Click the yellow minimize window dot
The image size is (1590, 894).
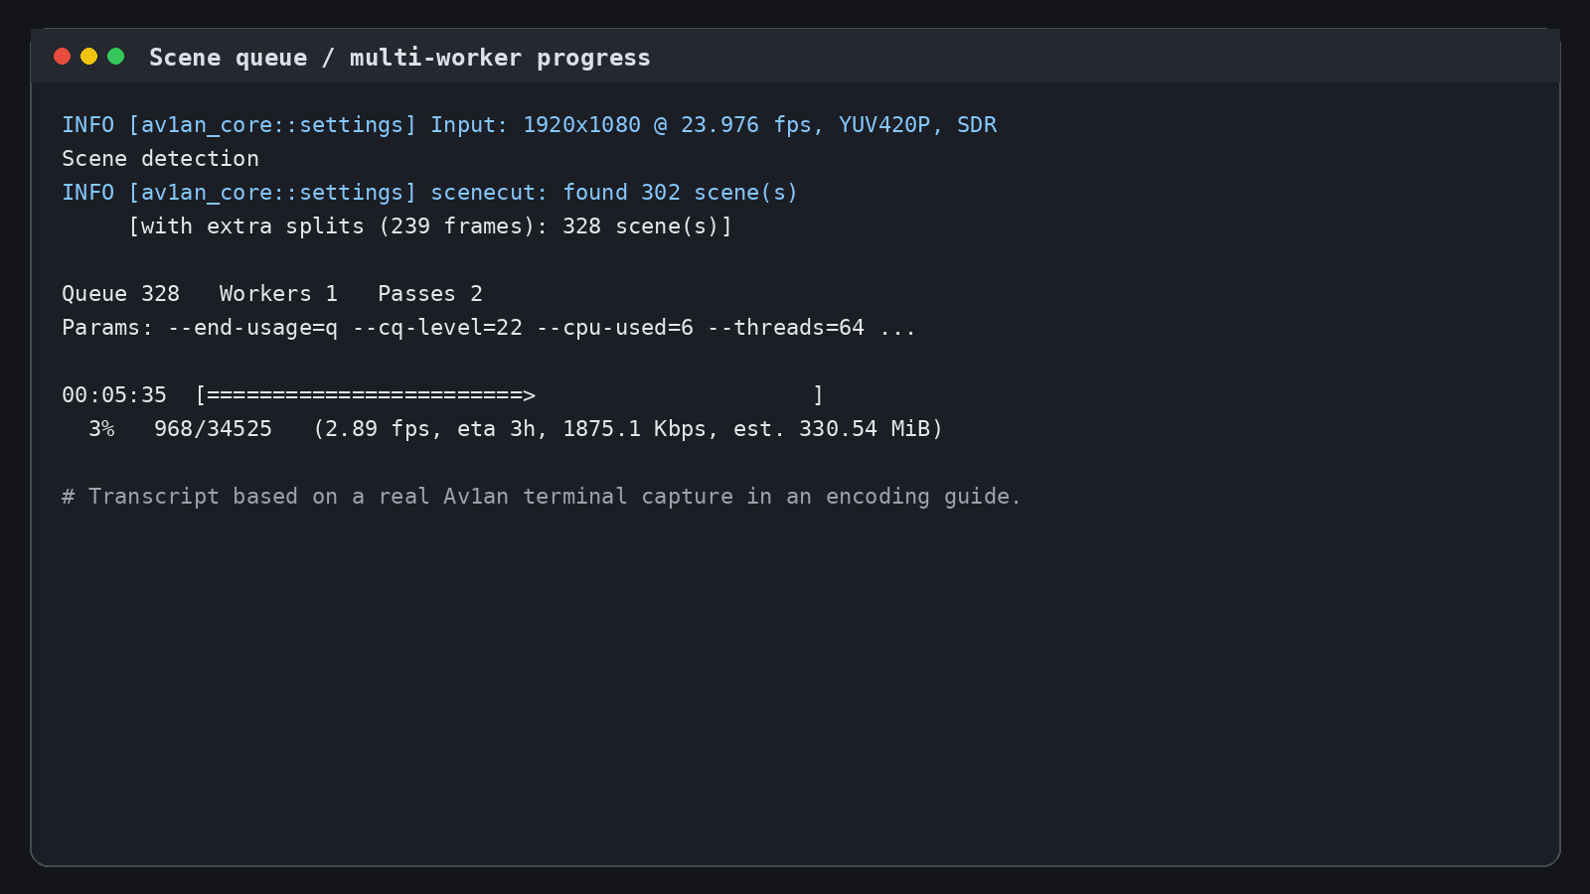click(x=88, y=57)
